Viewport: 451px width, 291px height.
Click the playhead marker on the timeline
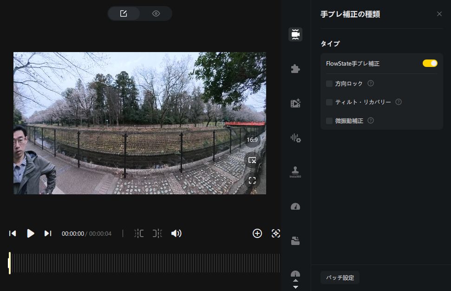pyautogui.click(x=9, y=263)
